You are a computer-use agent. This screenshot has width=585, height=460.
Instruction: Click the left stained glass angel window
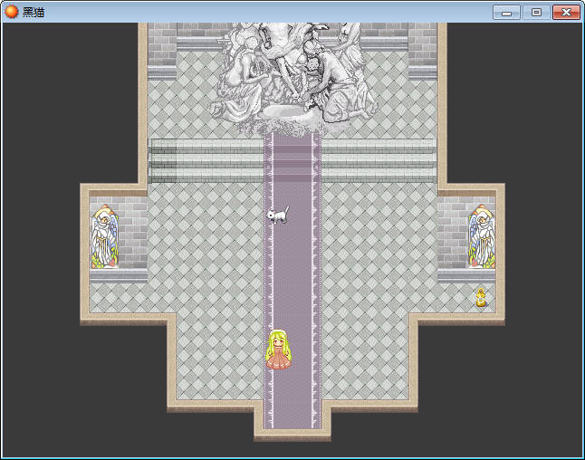tap(104, 238)
